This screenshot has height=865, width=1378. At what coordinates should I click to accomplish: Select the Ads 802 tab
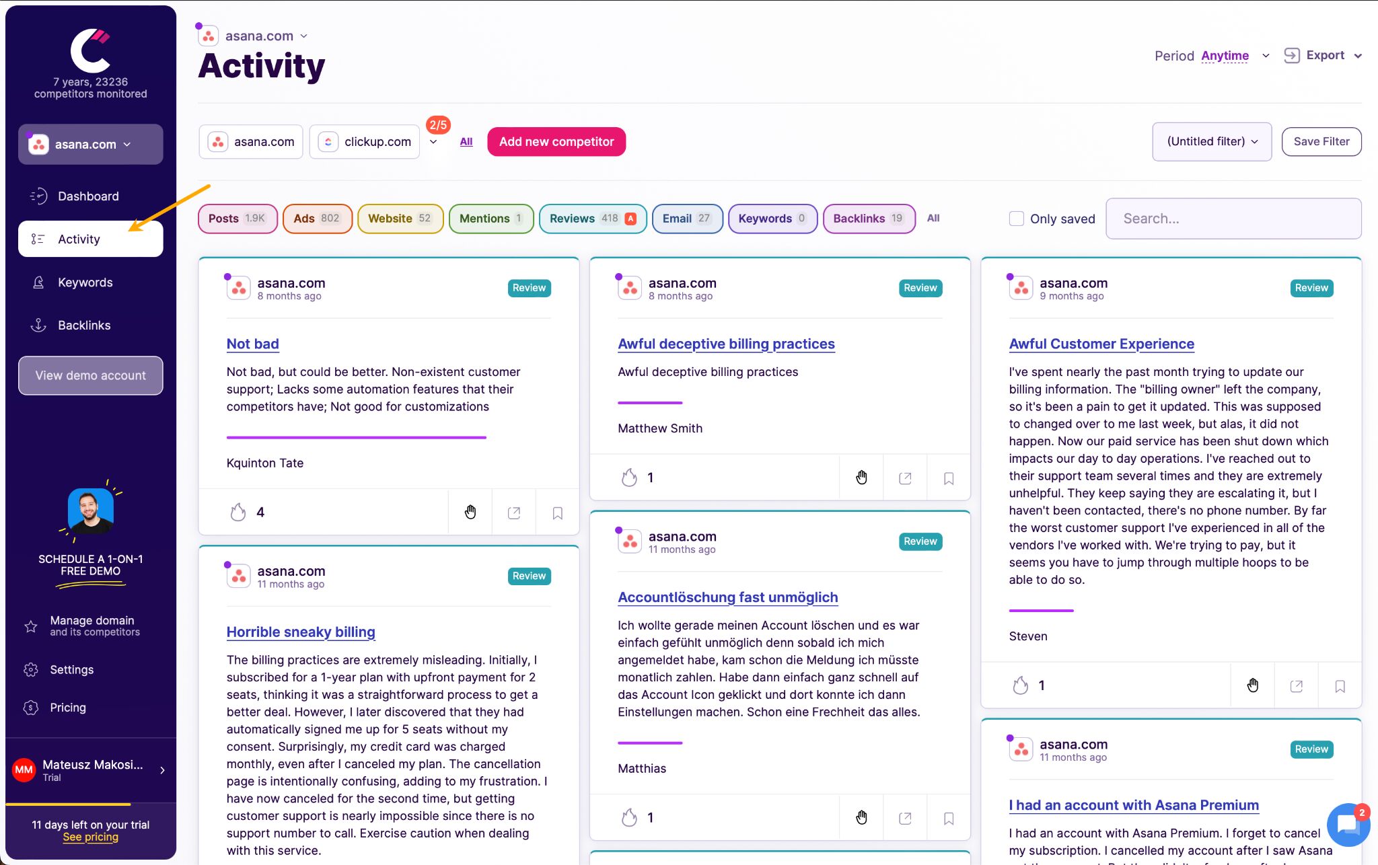(x=316, y=218)
